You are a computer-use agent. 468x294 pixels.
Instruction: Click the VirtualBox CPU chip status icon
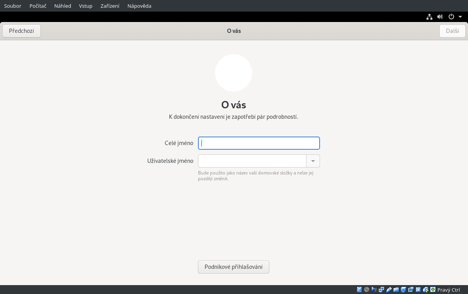point(418,289)
